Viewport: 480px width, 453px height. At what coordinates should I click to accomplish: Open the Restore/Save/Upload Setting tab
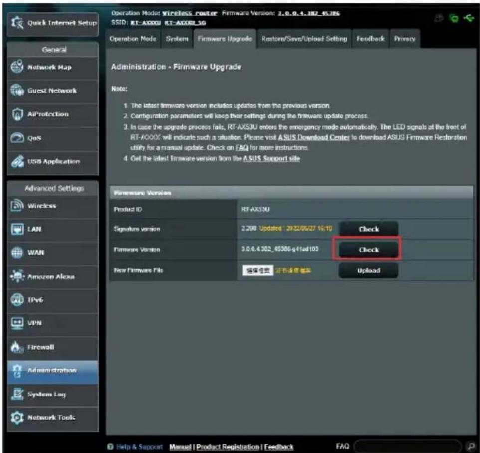[x=304, y=39]
